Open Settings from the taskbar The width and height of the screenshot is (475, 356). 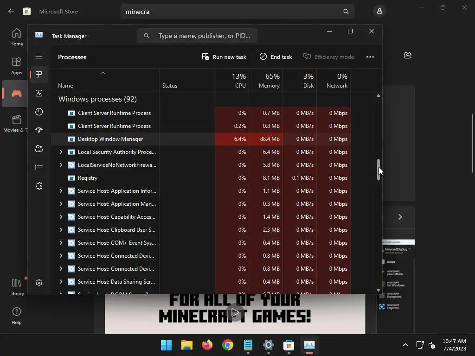tap(269, 345)
